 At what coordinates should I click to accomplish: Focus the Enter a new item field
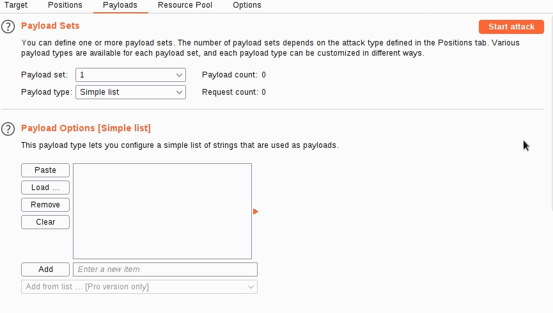click(x=165, y=269)
